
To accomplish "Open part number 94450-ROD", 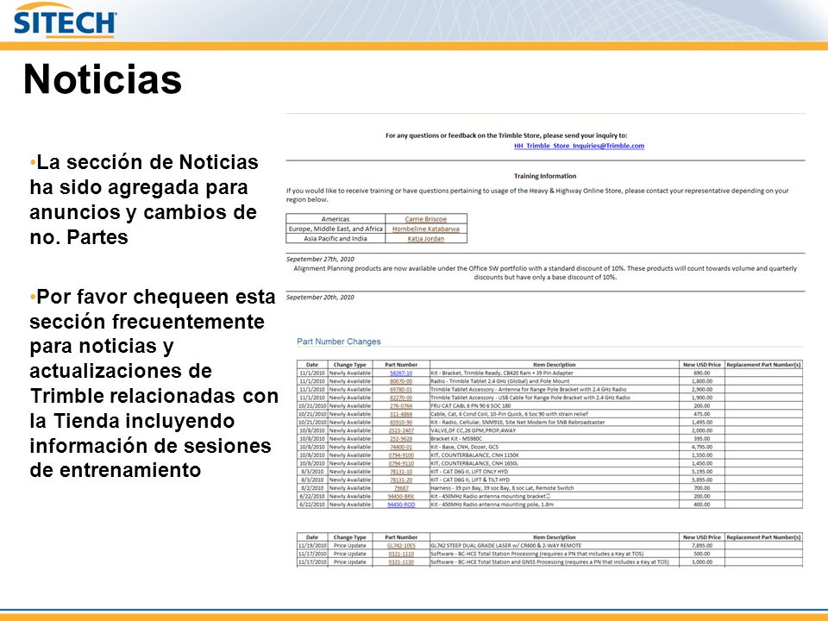I will click(x=401, y=505).
